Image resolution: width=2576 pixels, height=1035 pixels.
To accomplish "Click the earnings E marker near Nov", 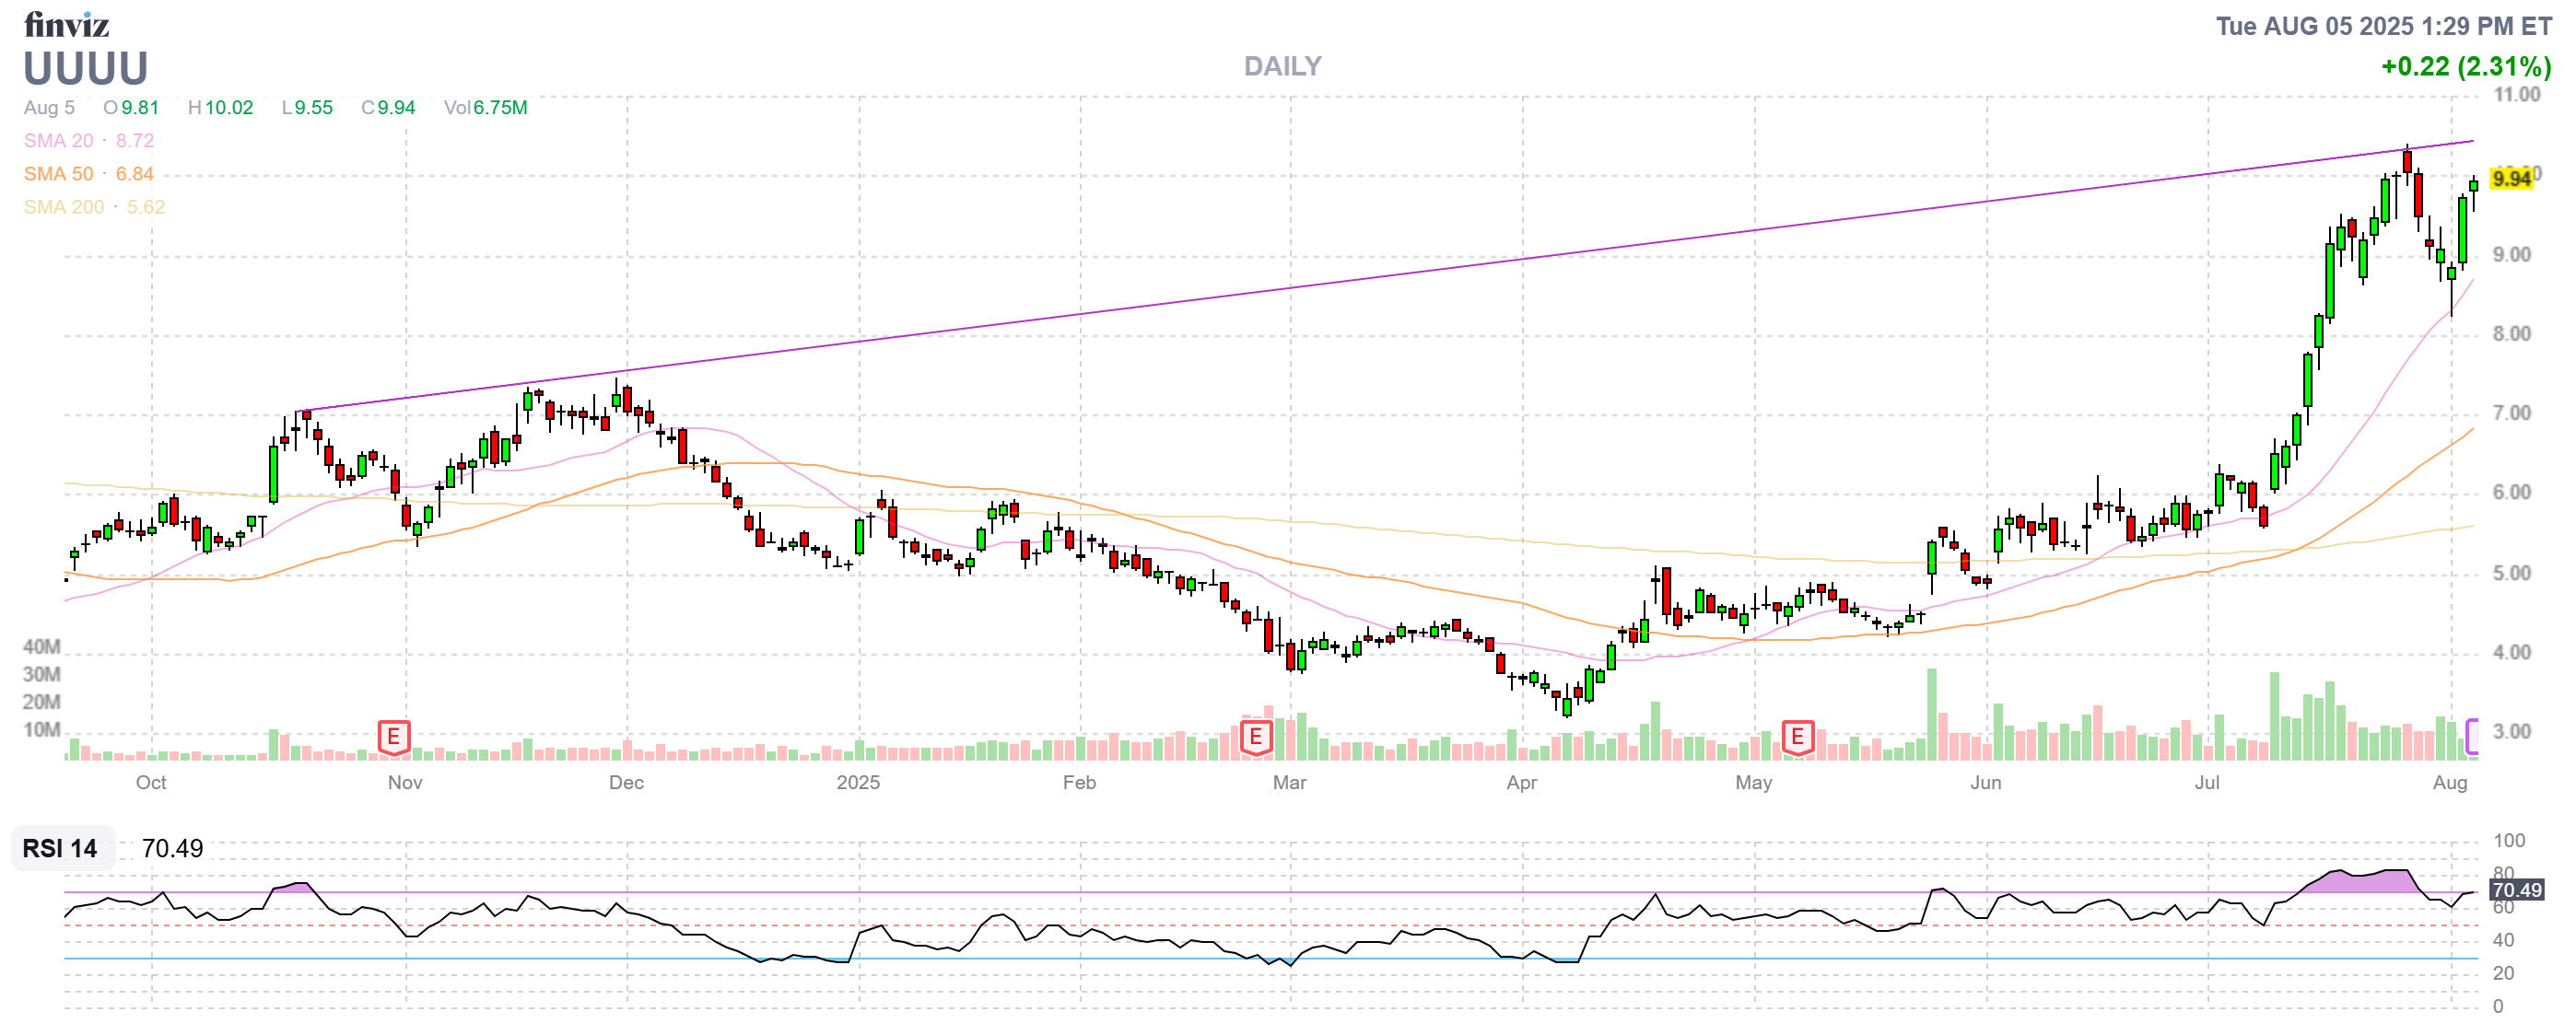I will [x=393, y=738].
